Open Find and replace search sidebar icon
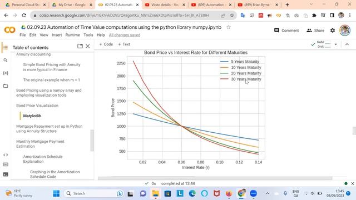Screen dimensions: 356x200 click(x=6, y=60)
